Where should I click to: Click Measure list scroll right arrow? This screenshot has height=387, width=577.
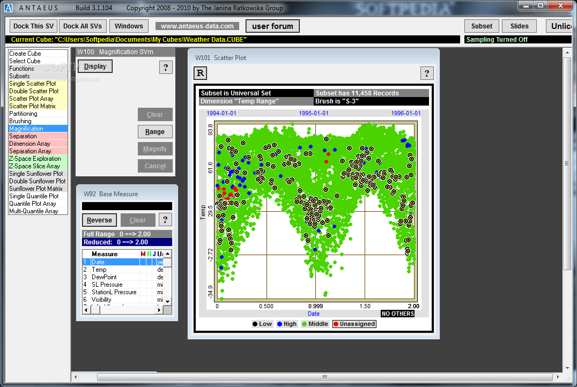tap(159, 310)
